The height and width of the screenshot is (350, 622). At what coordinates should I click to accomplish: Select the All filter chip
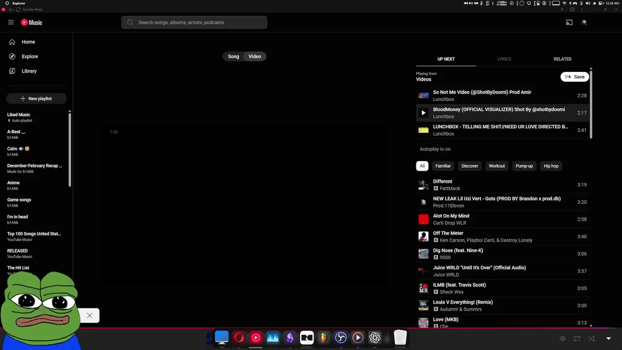pyautogui.click(x=422, y=166)
